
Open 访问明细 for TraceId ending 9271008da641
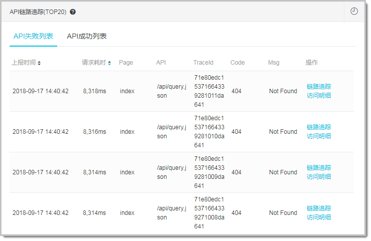coord(319,217)
